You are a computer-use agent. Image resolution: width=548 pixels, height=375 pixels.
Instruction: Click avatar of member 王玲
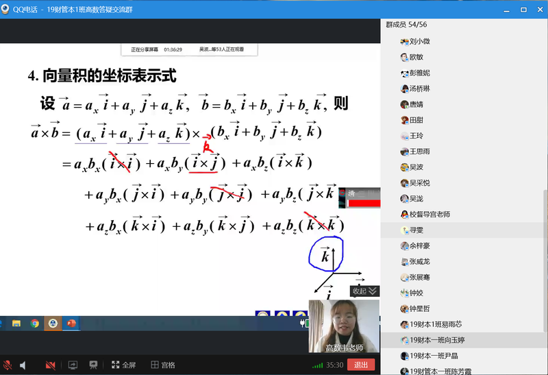(x=404, y=136)
